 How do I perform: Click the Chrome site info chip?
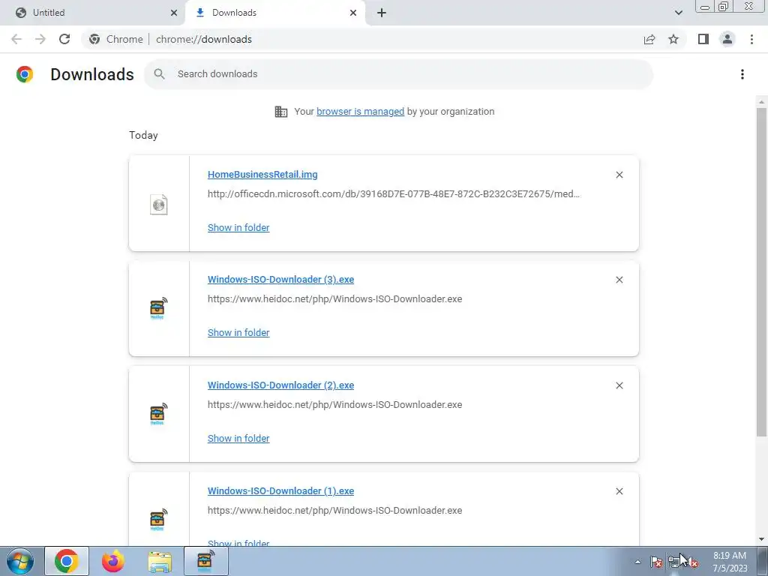[116, 39]
